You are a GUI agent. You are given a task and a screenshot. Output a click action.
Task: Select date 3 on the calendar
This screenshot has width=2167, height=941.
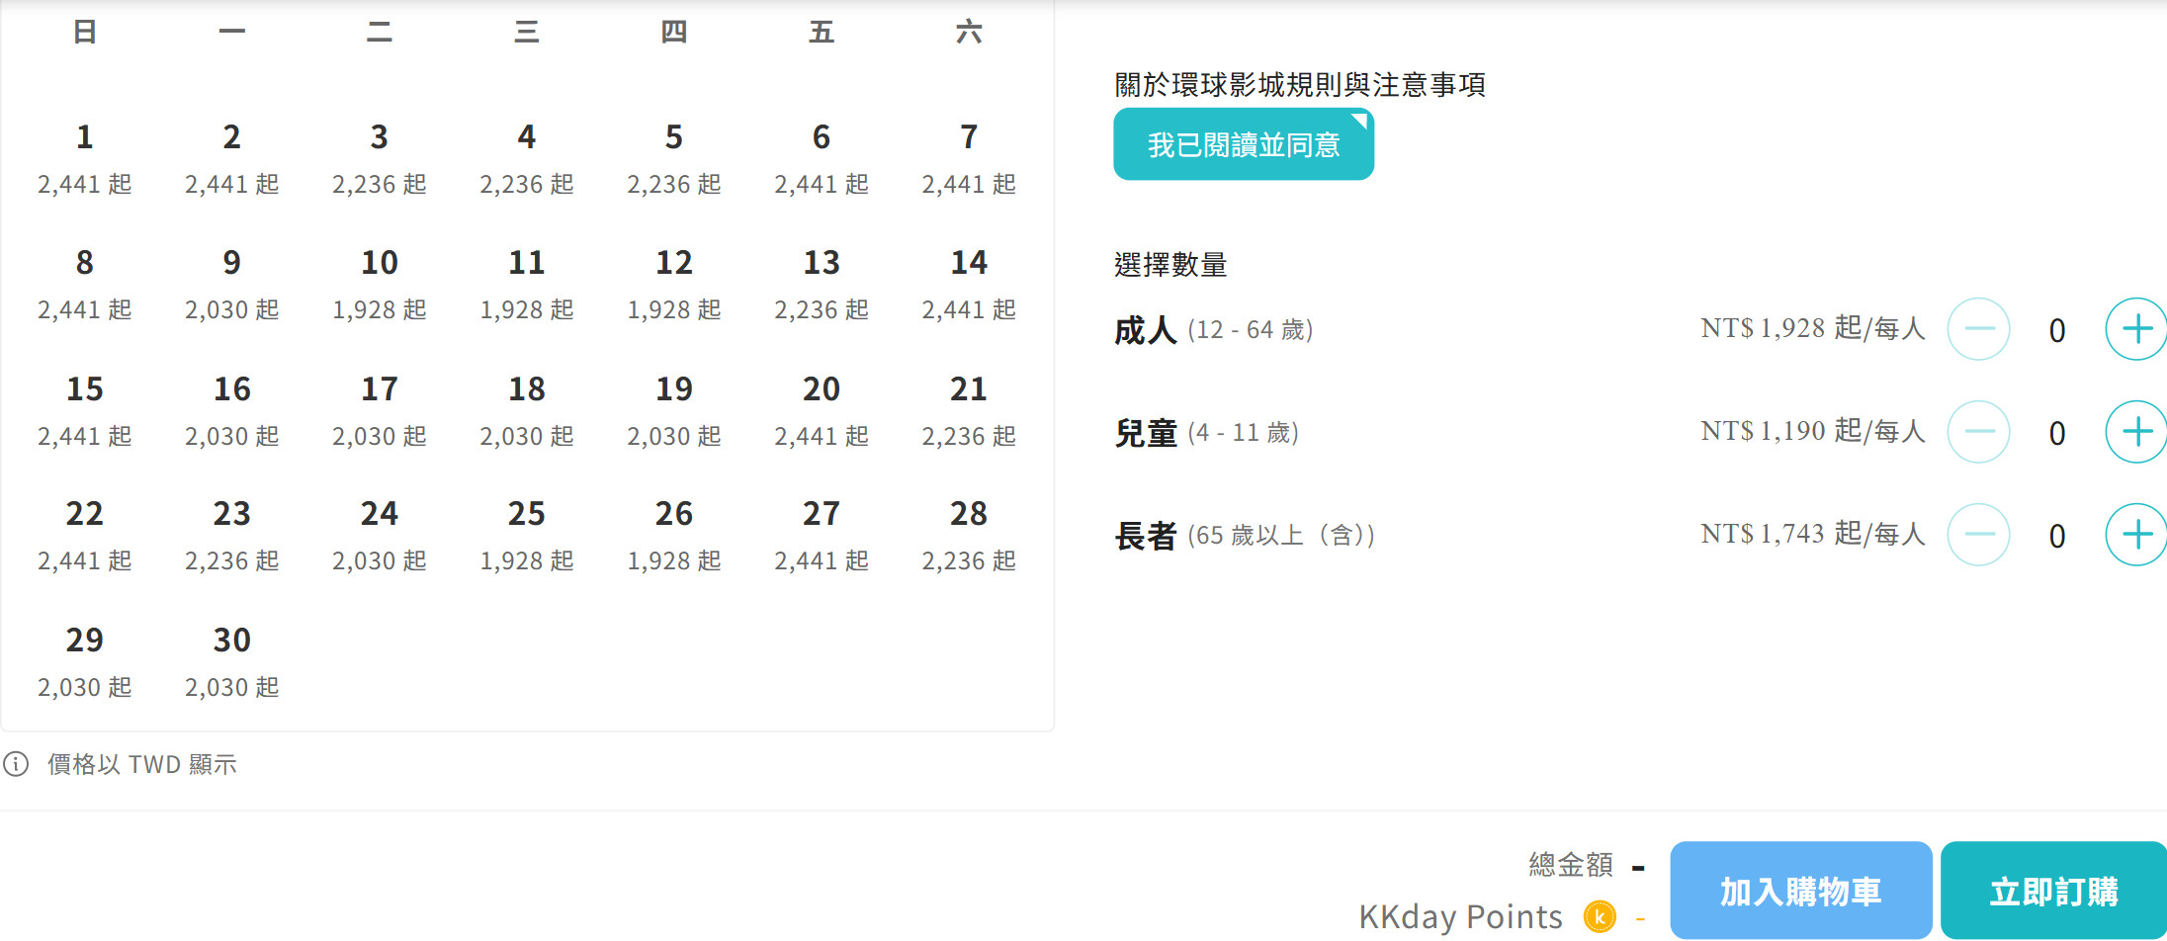pos(380,158)
